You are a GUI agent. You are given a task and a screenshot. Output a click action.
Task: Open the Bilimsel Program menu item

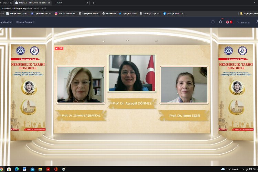[x=25, y=22]
